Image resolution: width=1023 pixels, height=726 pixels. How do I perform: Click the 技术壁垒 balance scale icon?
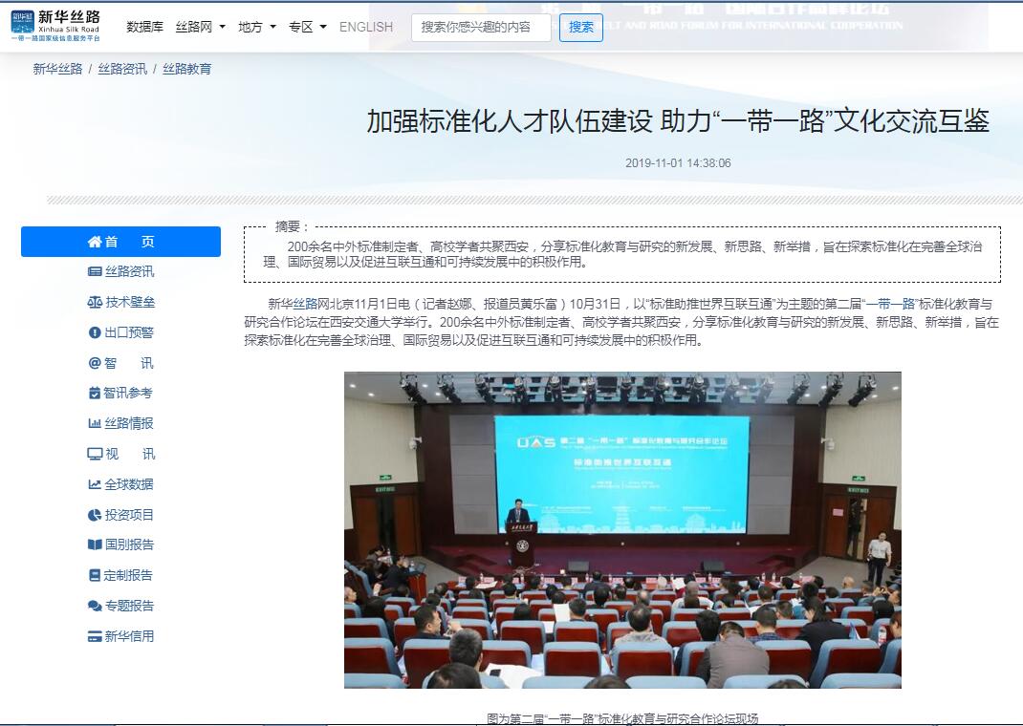pos(95,302)
